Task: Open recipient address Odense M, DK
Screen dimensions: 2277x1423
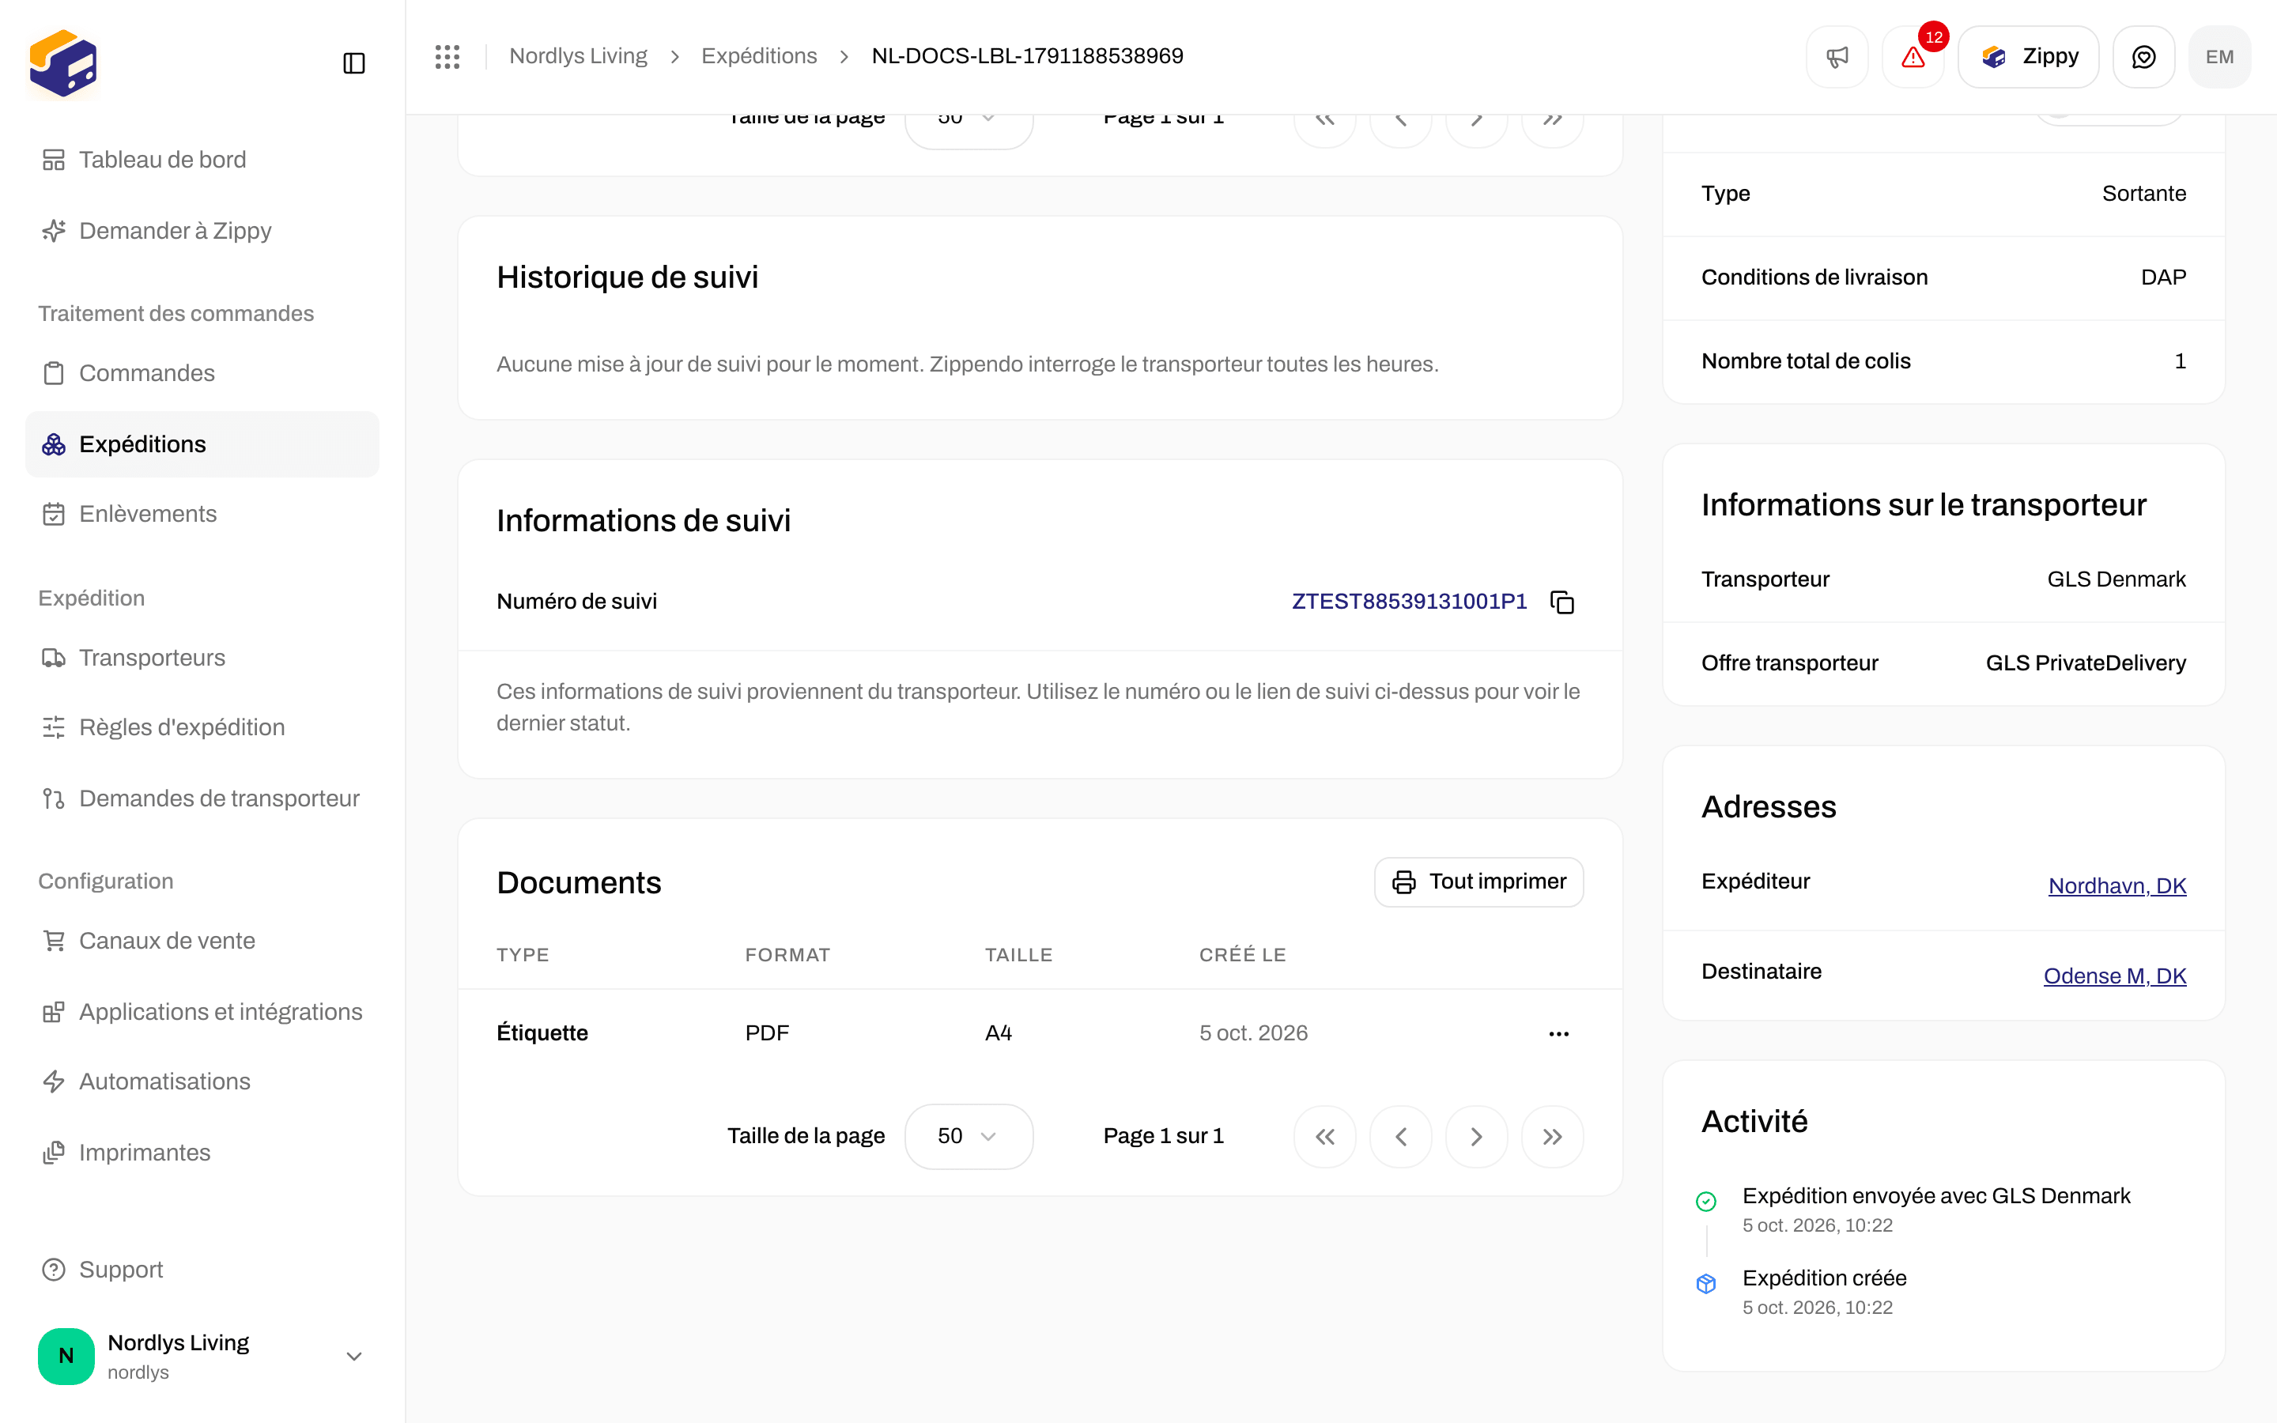Action: click(x=2114, y=976)
